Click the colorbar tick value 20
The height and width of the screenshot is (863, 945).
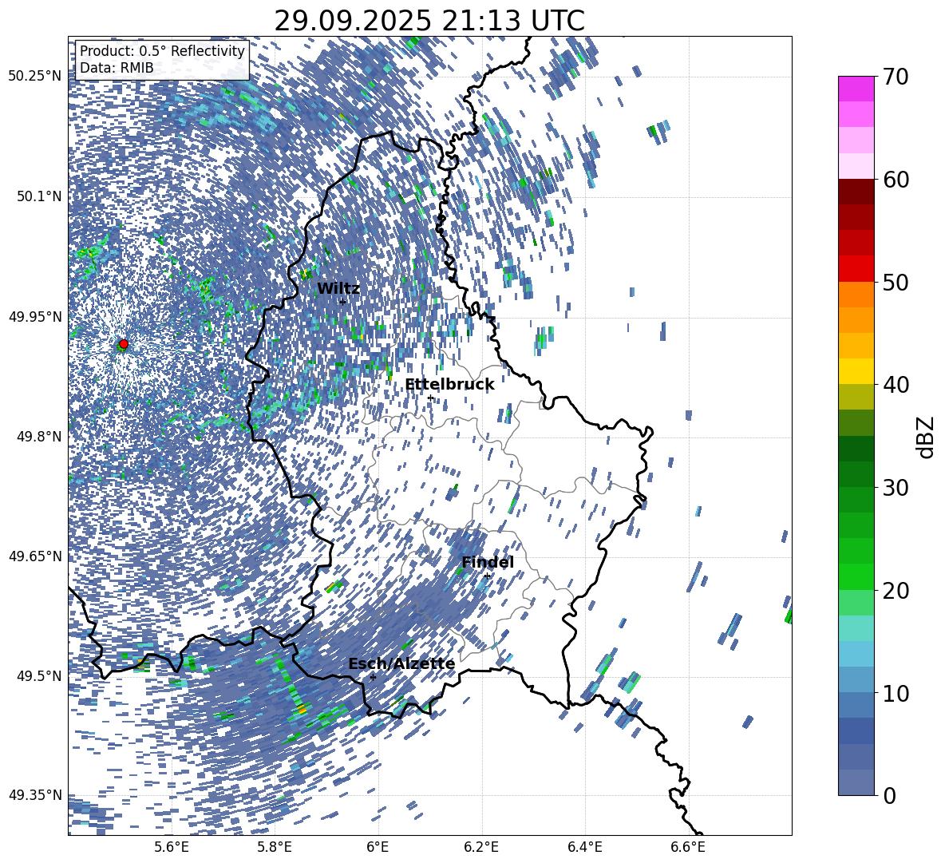(896, 590)
